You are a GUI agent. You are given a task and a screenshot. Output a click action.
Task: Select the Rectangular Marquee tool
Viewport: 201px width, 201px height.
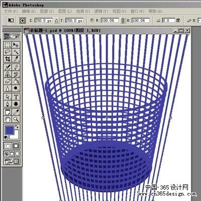[8, 45]
